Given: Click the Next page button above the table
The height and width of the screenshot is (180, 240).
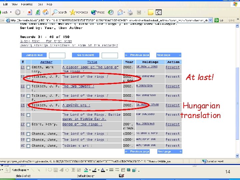Looking at the screenshot, I should coord(169,55).
